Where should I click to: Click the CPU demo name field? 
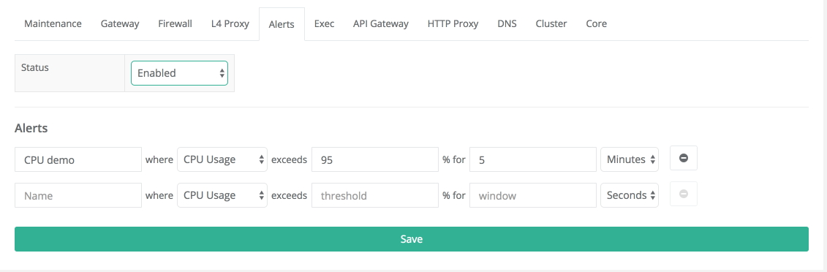click(x=78, y=159)
